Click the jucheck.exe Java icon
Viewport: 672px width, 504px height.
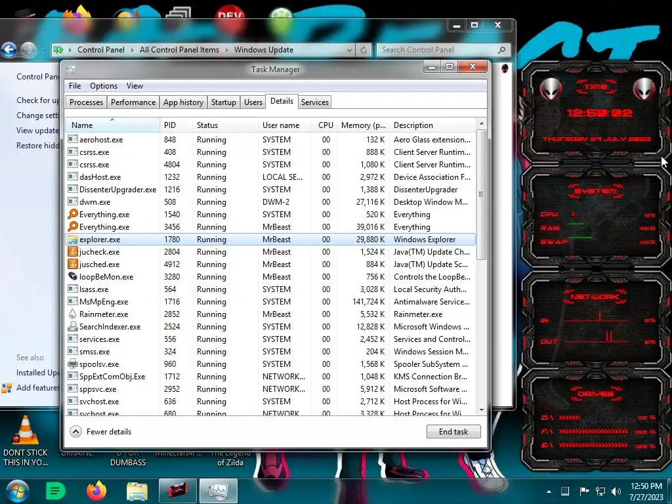[x=72, y=251]
